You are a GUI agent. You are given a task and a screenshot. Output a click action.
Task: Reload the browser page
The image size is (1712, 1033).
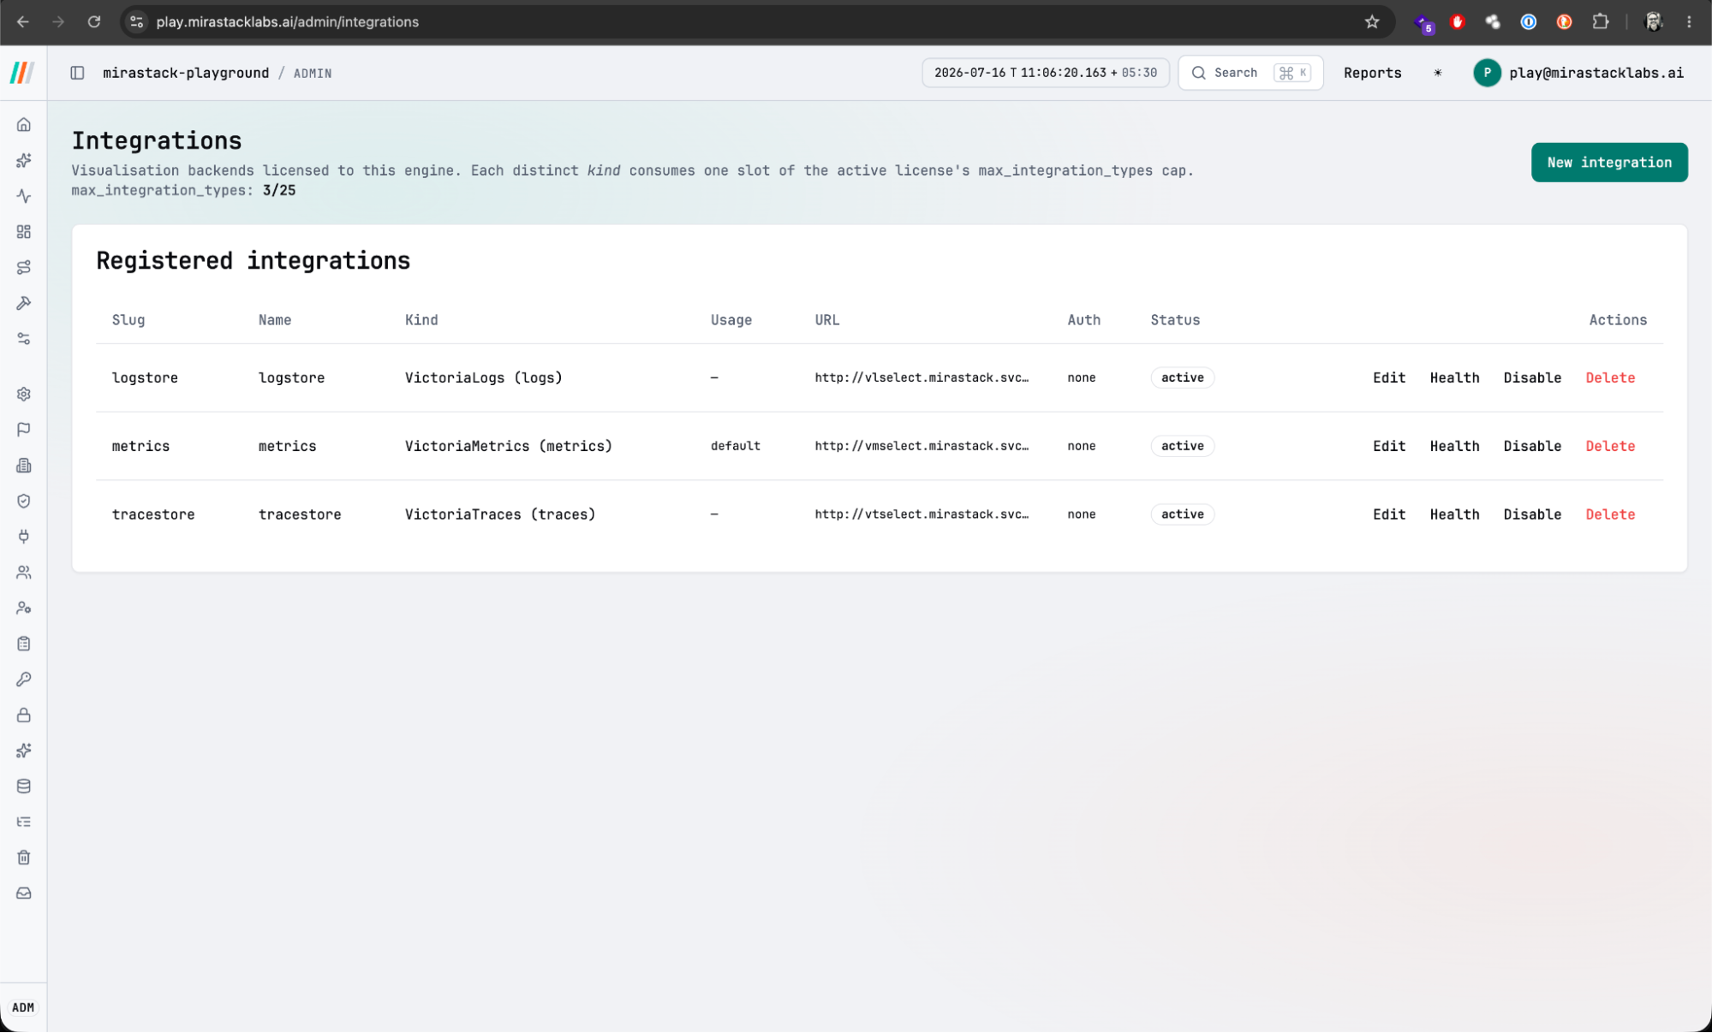(x=94, y=22)
